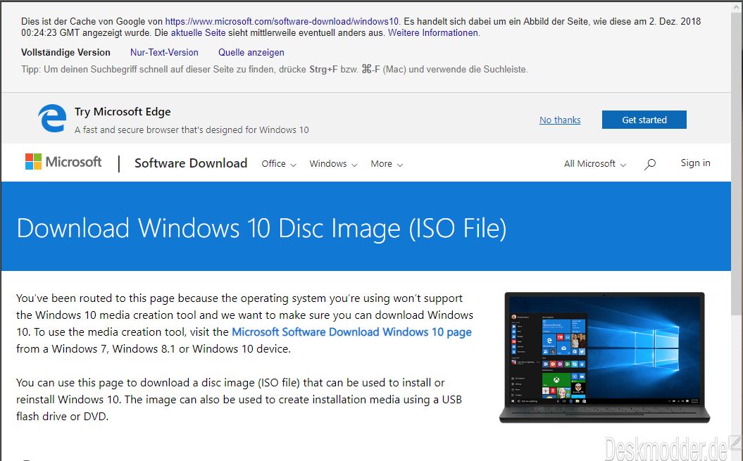Click the Microsoft Edge logo icon
This screenshot has width=743, height=461.
pyautogui.click(x=52, y=118)
